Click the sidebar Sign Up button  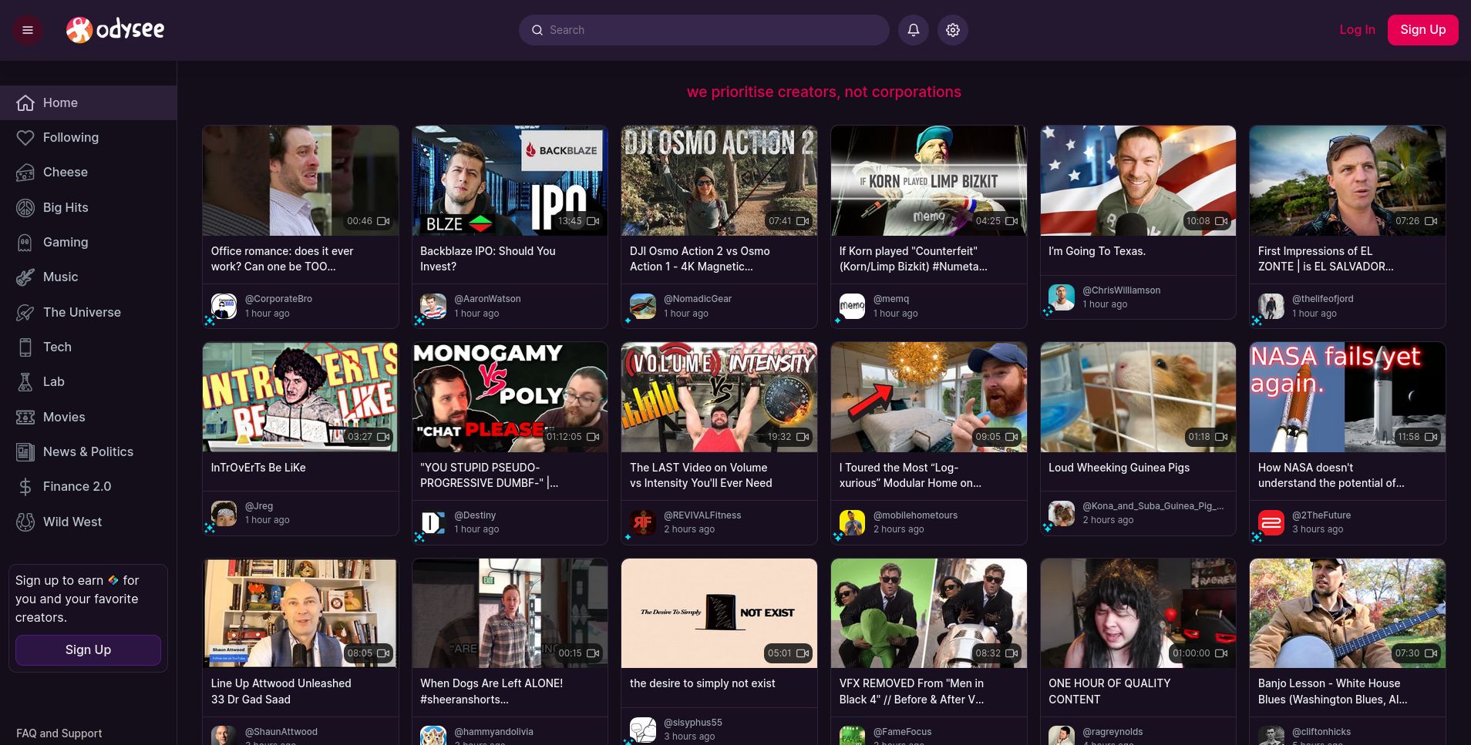click(x=88, y=649)
